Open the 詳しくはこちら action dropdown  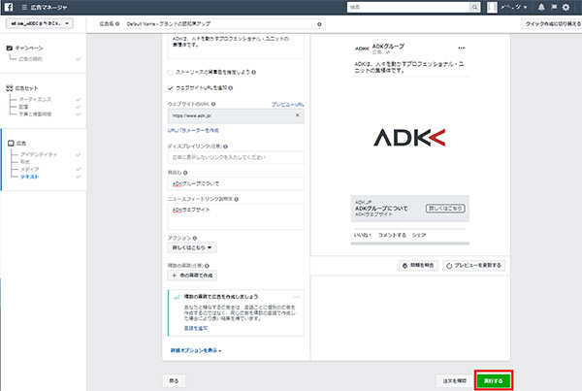point(192,247)
